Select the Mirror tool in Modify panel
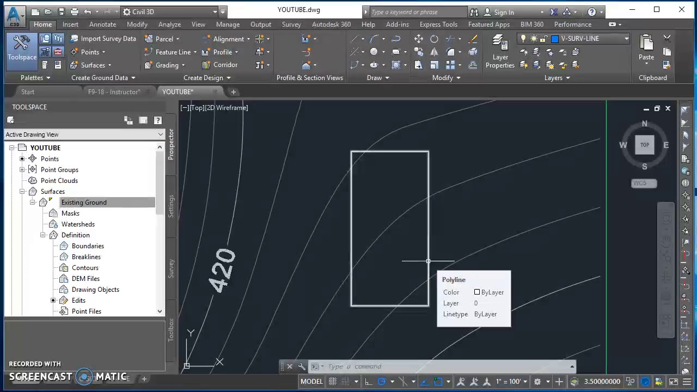The image size is (697, 392). 434,52
